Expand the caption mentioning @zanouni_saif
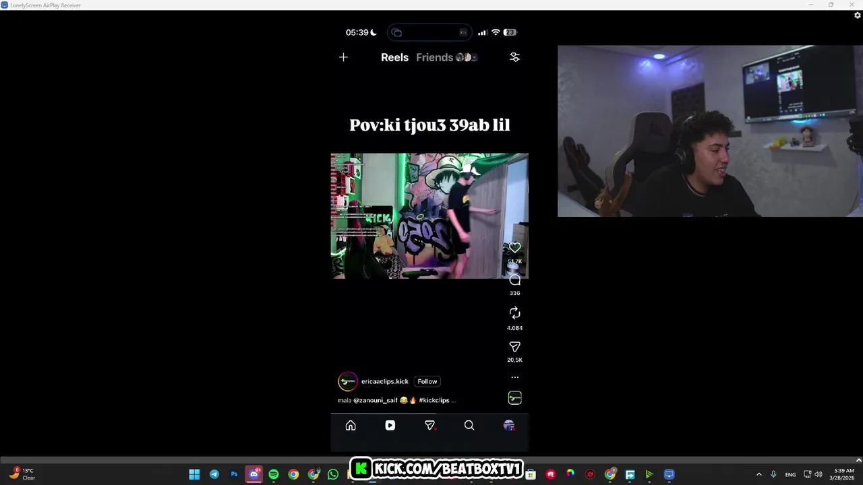863x485 pixels. 396,400
